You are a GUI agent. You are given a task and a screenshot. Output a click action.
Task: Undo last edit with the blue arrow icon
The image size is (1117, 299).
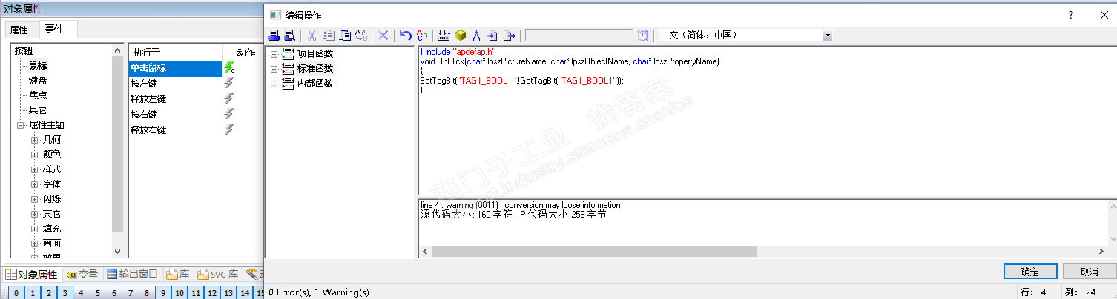point(406,35)
